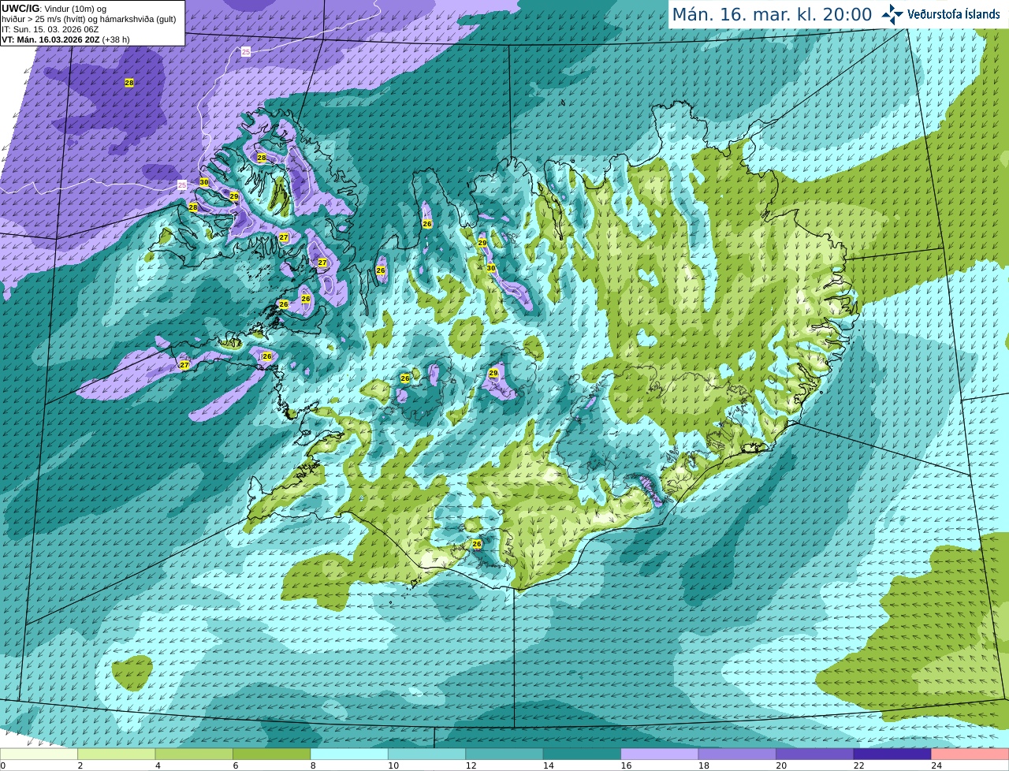Pick the violet 20–22 m/s legend swatch
1009x771 pixels.
(x=815, y=754)
